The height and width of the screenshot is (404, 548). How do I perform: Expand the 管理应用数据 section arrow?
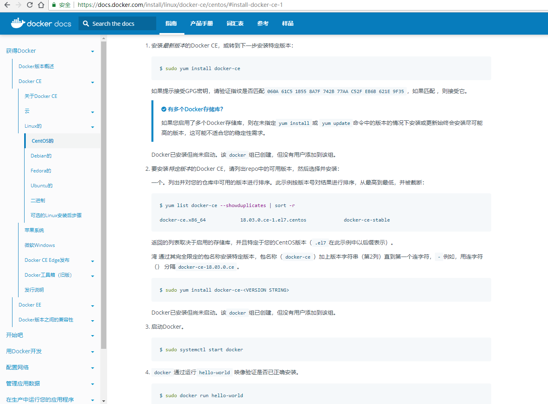pyautogui.click(x=93, y=384)
